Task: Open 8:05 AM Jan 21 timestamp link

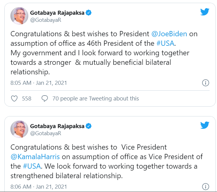Action: coord(39,83)
